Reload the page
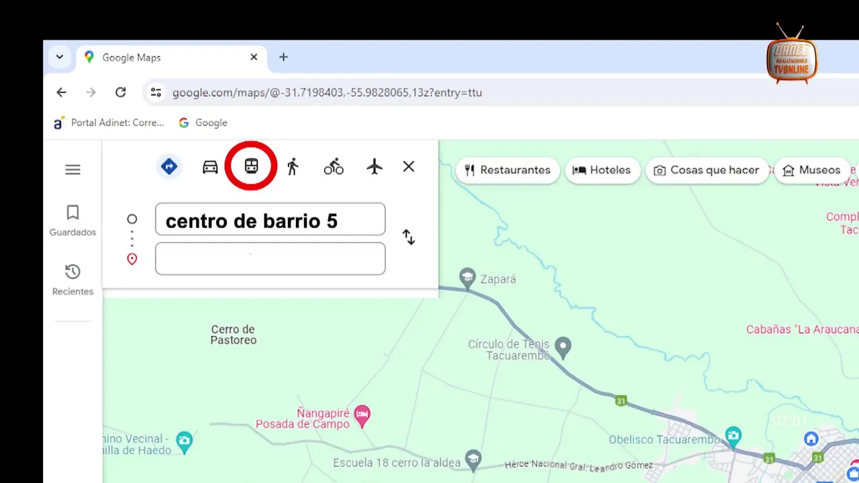Image resolution: width=859 pixels, height=483 pixels. pos(120,93)
